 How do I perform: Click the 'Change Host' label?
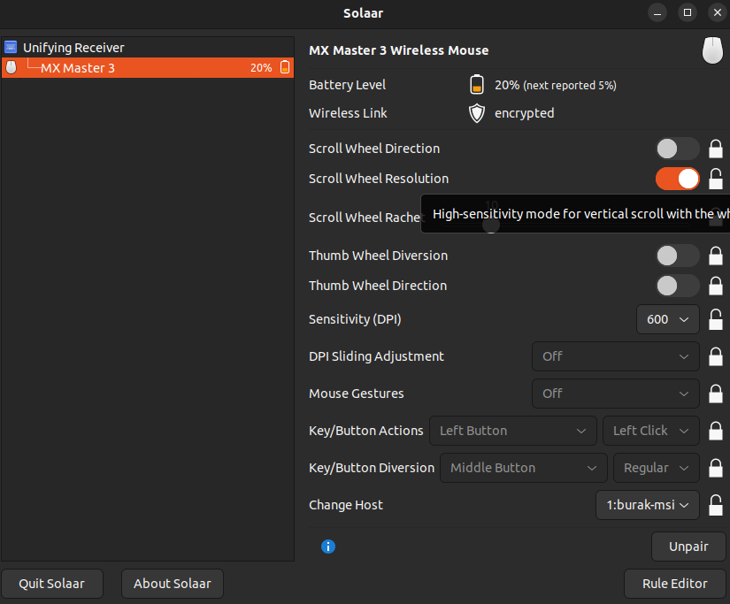345,505
